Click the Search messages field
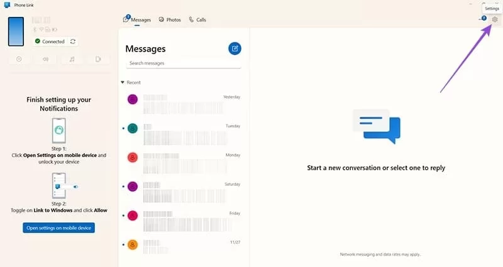 click(x=183, y=63)
